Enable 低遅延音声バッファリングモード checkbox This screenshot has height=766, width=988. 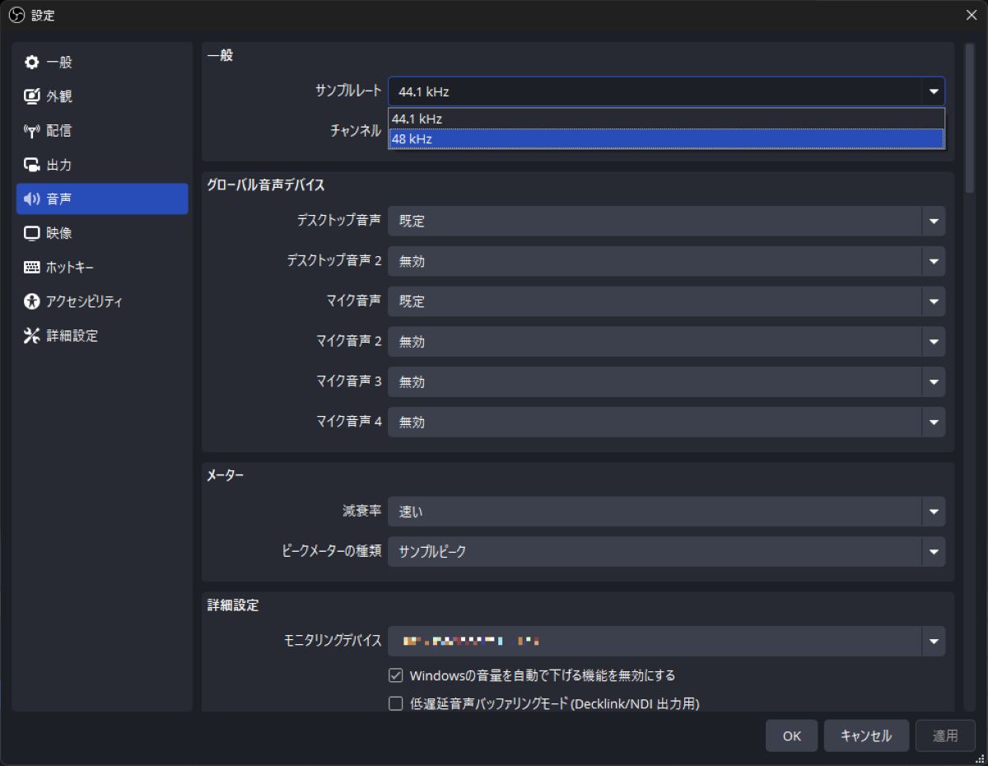click(x=396, y=703)
